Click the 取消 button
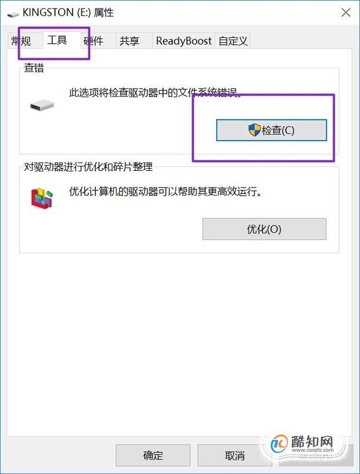This screenshot has height=474, width=360. [x=235, y=455]
